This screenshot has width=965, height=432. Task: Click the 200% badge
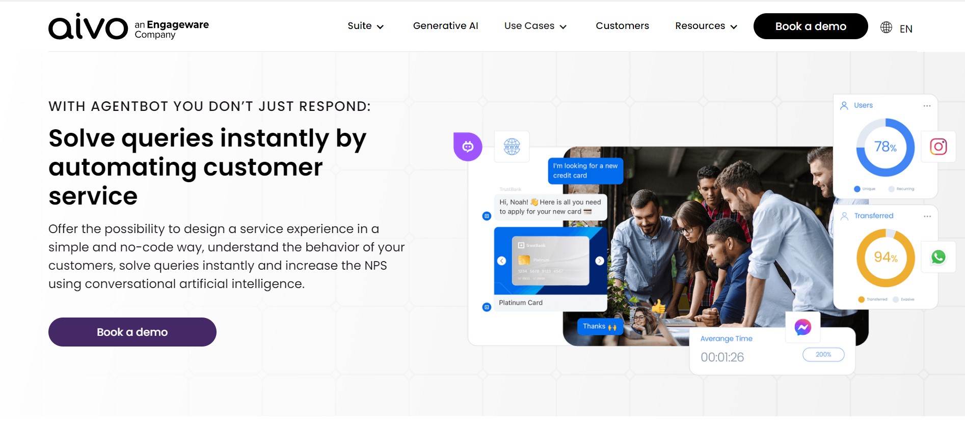(x=823, y=355)
